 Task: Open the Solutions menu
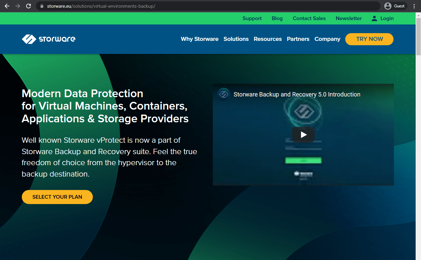coord(236,39)
